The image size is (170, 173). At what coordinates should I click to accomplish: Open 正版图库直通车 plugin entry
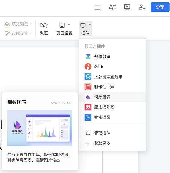113,77
